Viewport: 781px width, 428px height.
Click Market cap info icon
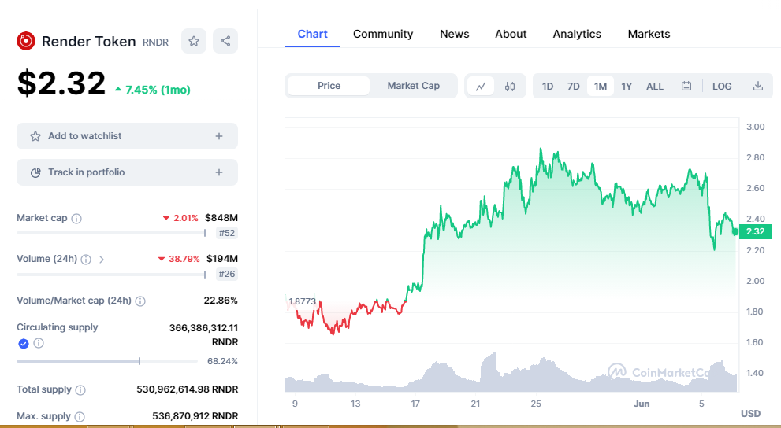point(76,218)
